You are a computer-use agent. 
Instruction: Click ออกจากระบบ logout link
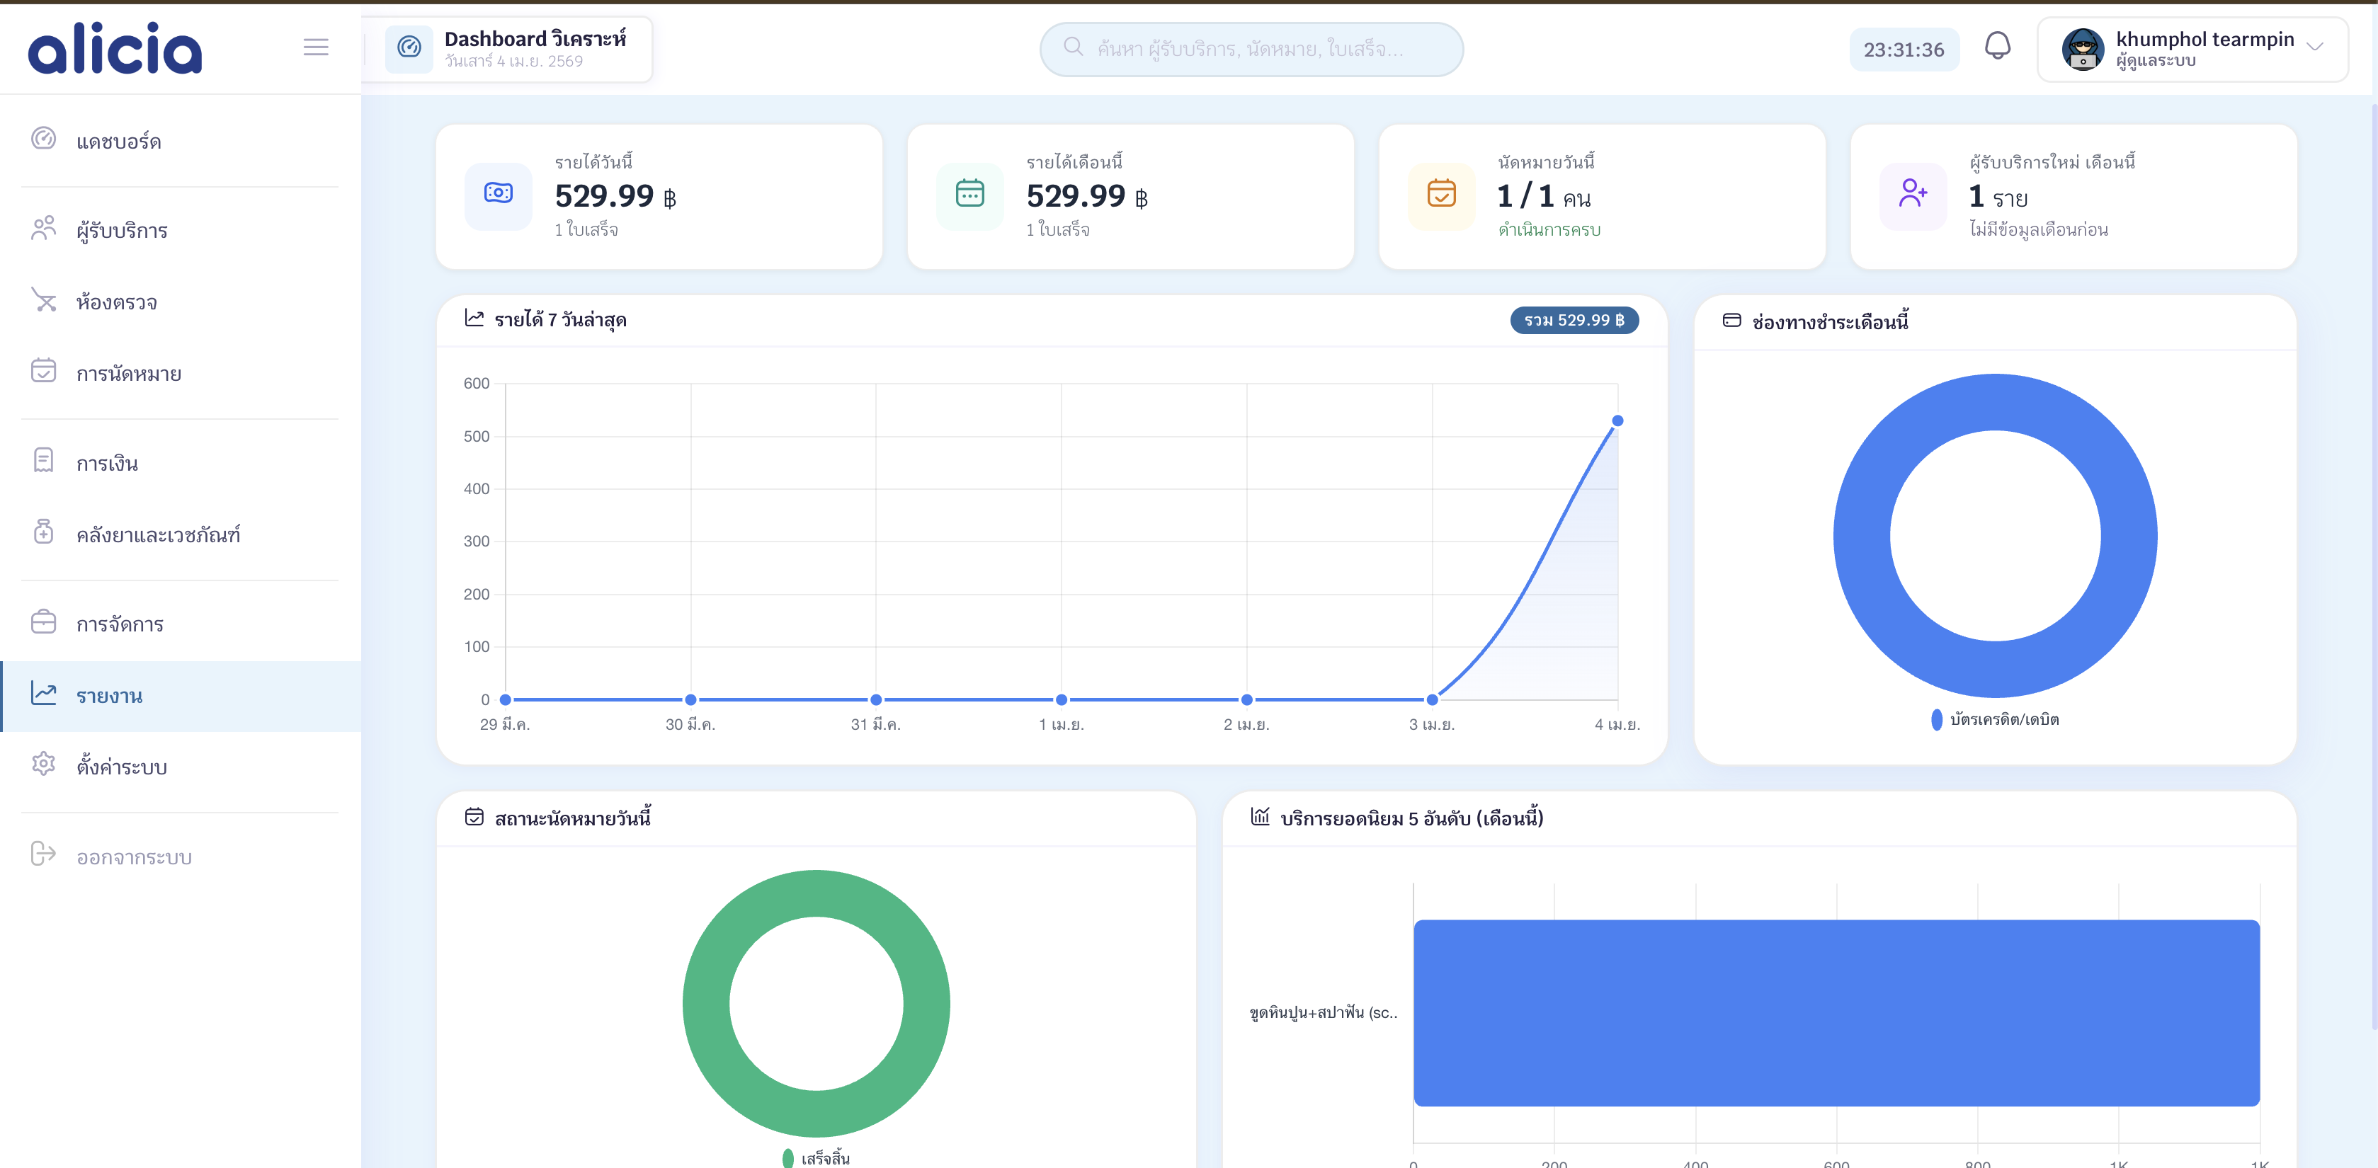tap(134, 858)
